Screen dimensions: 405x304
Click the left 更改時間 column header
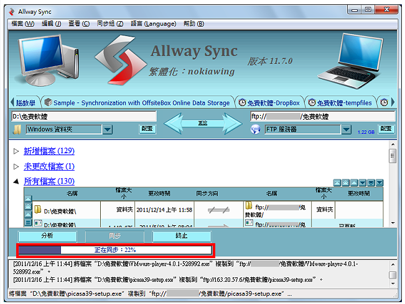159,194
